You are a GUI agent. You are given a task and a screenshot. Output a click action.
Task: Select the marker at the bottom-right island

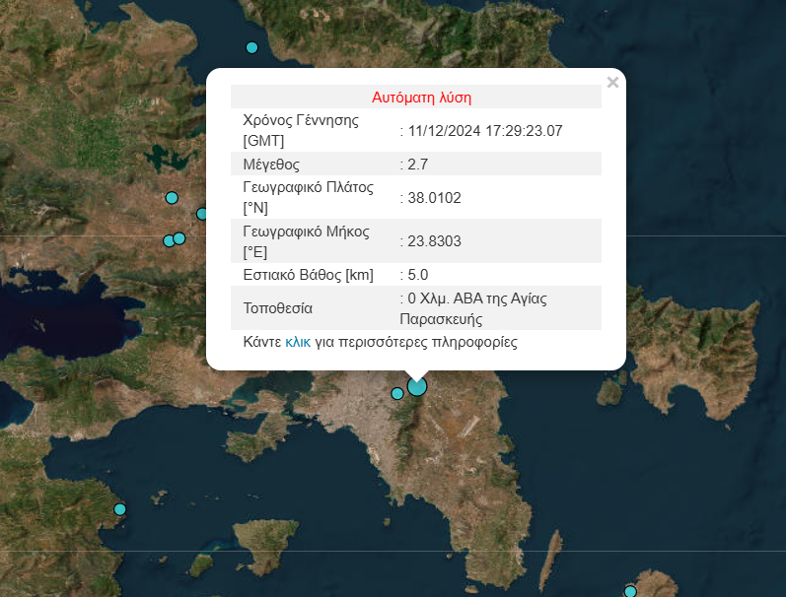pos(630,591)
